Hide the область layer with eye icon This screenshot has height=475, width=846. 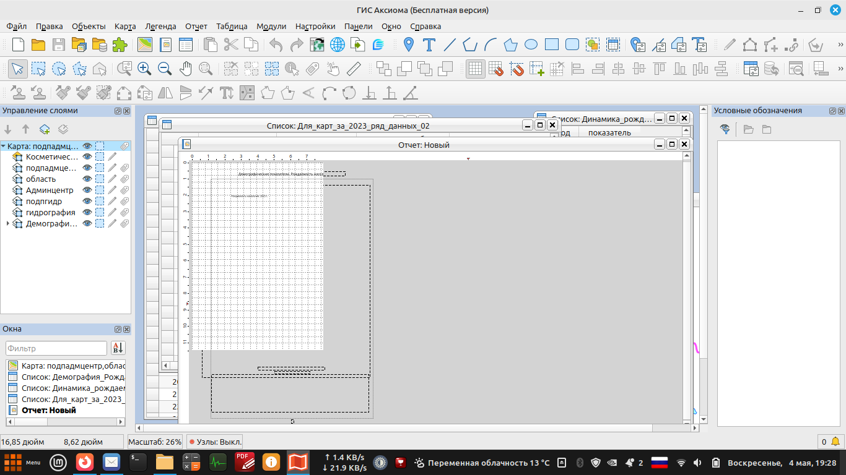pos(87,179)
